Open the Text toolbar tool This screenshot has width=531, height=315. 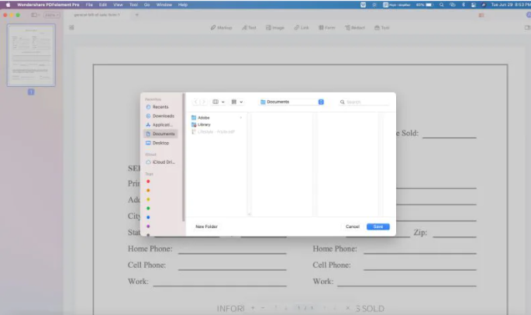coord(249,27)
